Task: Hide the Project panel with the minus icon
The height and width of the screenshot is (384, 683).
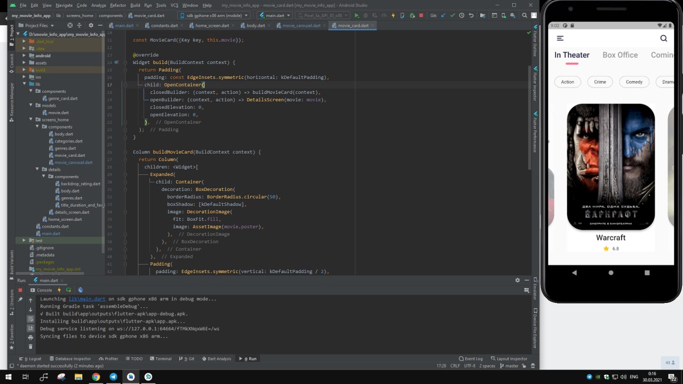Action: (x=100, y=25)
